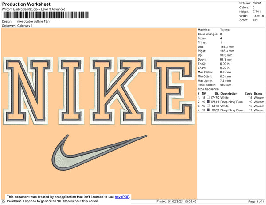This screenshot has height=205, width=266.
Task: Click the 'Production Worksheet' heading
Action: 26,4
